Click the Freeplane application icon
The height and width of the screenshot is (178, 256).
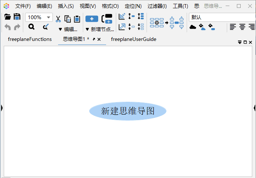click(6, 6)
